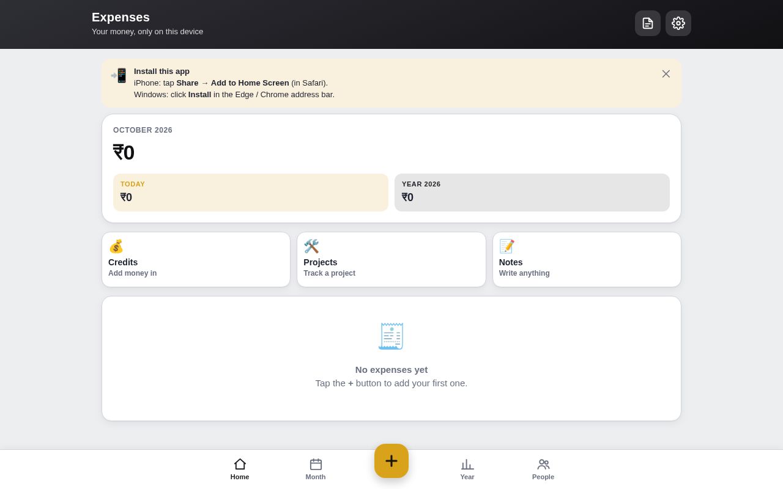Image resolution: width=783 pixels, height=489 pixels.
Task: Open settings via the gear icon
Action: click(x=678, y=23)
